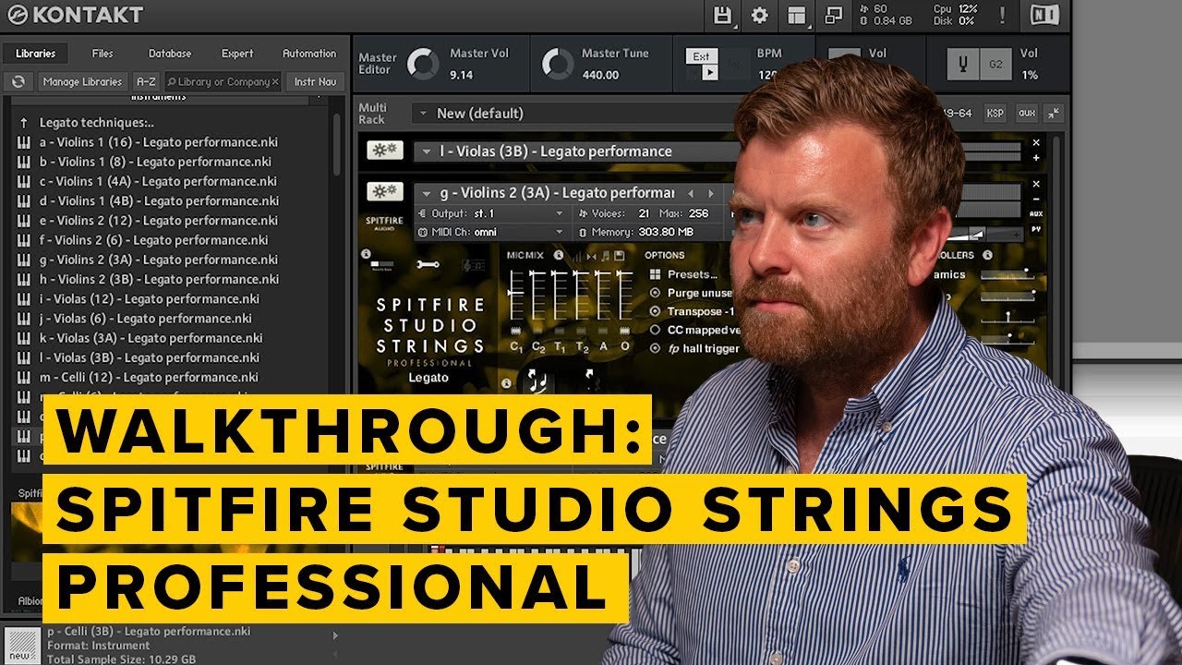Click the play button under Ext
Image resolution: width=1182 pixels, height=665 pixels.
(708, 73)
